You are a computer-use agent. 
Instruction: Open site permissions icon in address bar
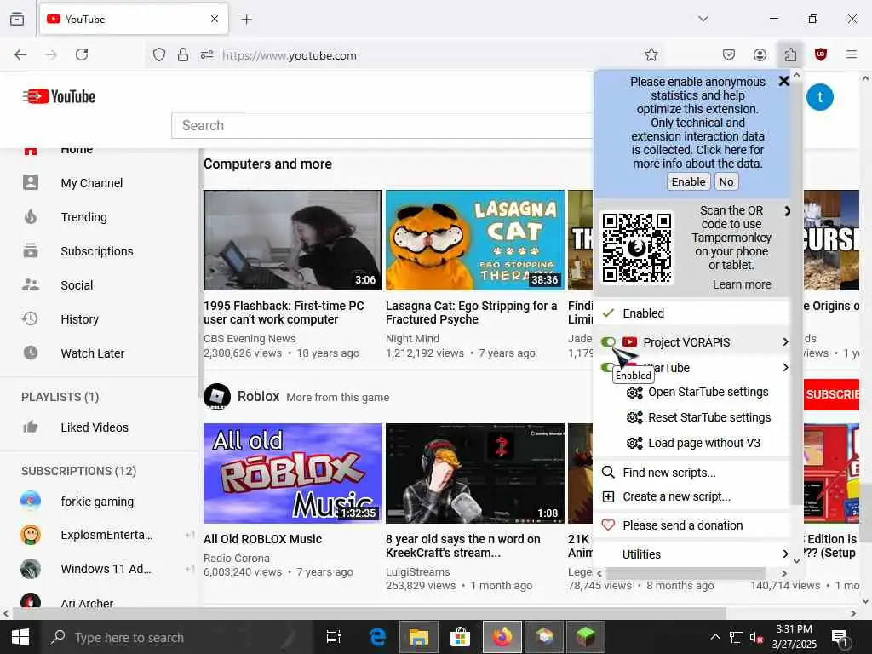click(x=207, y=54)
